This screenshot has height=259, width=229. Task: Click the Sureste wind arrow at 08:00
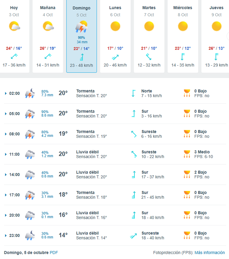133,134
